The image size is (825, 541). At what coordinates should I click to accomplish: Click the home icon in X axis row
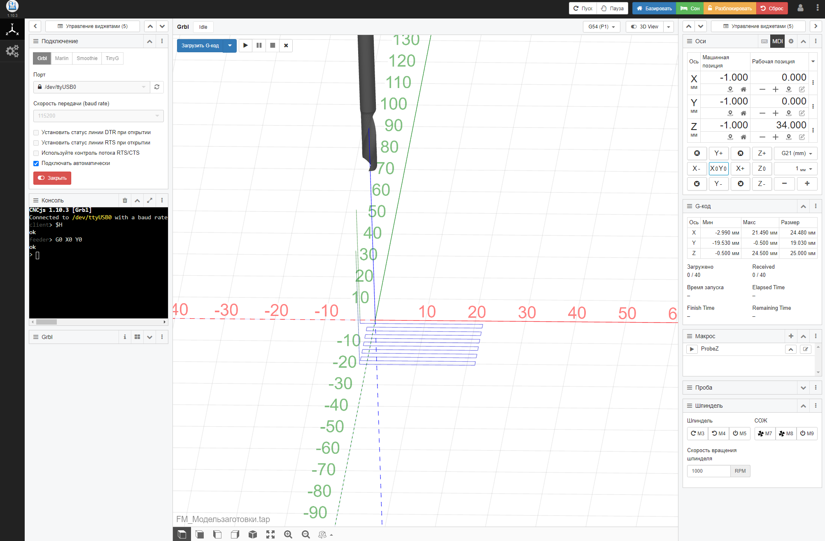743,89
